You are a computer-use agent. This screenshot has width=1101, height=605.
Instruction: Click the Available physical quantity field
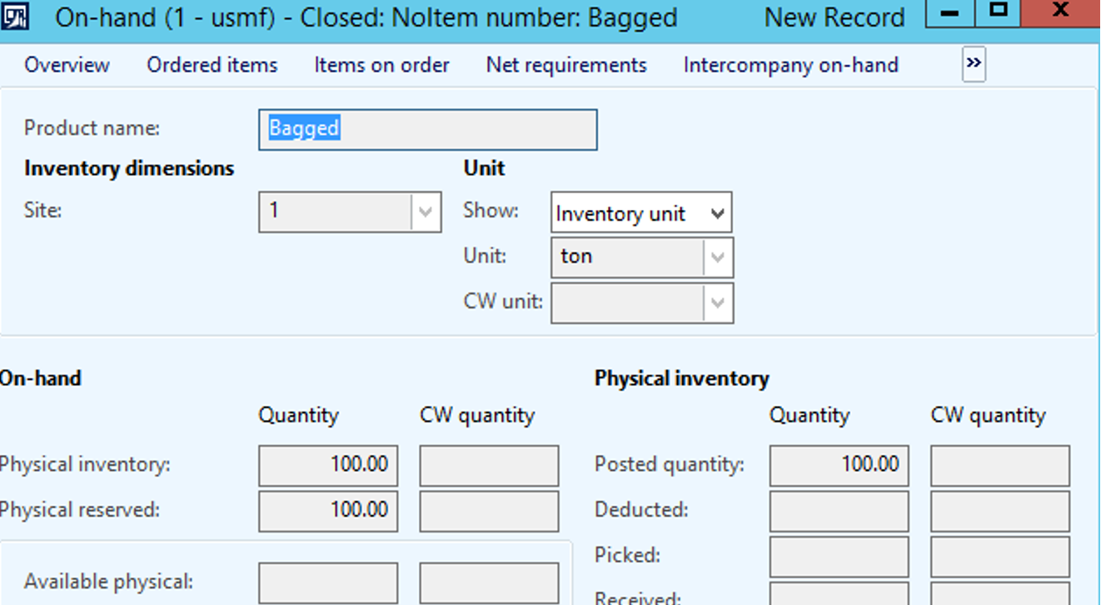coord(328,581)
